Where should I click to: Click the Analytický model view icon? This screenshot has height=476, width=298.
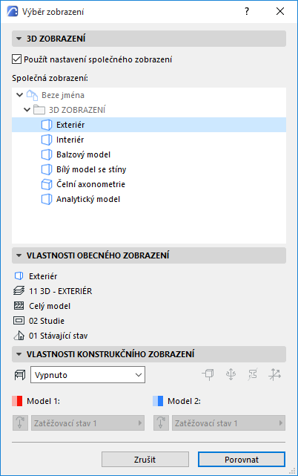(x=47, y=199)
